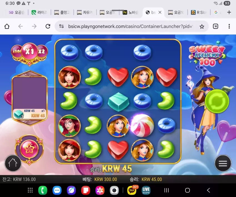Viewport: 236px width, 197px height.
Task: Open the game hamburger menu
Action: coord(223,163)
